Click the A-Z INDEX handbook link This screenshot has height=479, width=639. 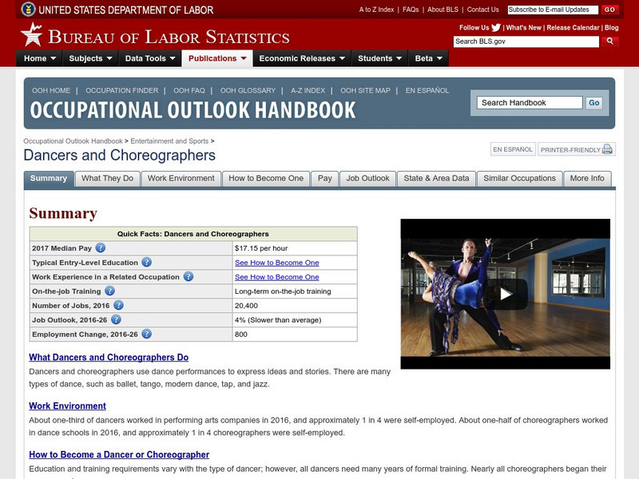tap(308, 90)
